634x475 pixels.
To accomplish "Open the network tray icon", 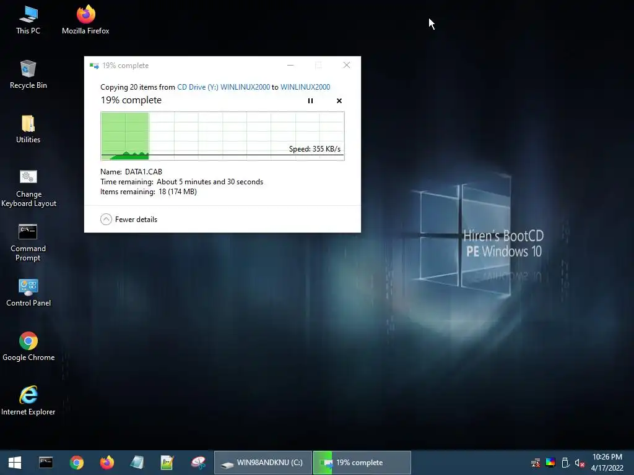I will (x=536, y=463).
